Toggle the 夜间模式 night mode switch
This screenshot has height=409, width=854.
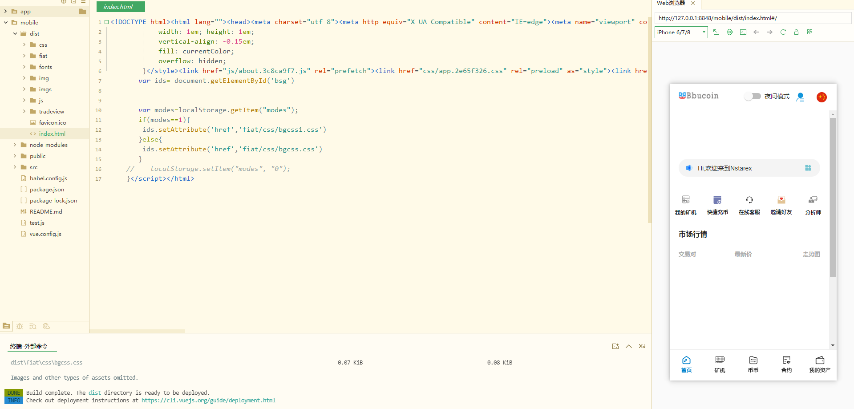click(753, 96)
